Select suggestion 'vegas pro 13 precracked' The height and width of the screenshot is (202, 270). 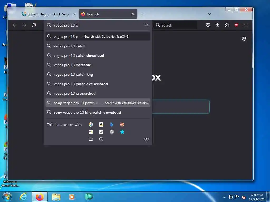[x=98, y=93]
